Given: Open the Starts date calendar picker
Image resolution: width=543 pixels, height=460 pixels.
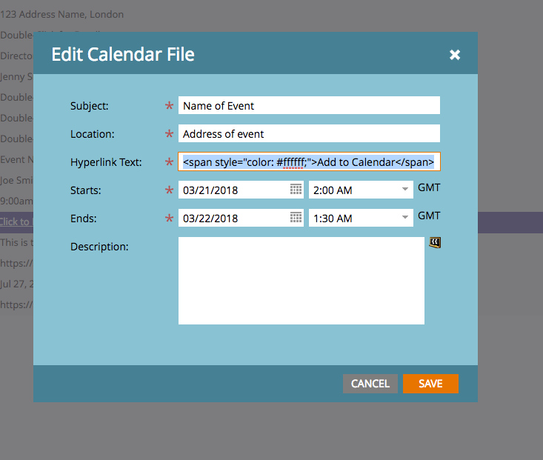Looking at the screenshot, I should click(296, 190).
